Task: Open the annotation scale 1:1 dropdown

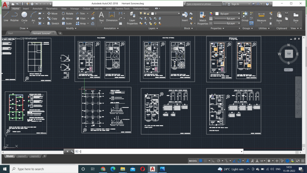Action: tap(263, 161)
